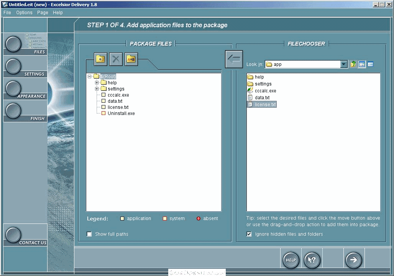Select data.txt in the package tree

[115, 101]
